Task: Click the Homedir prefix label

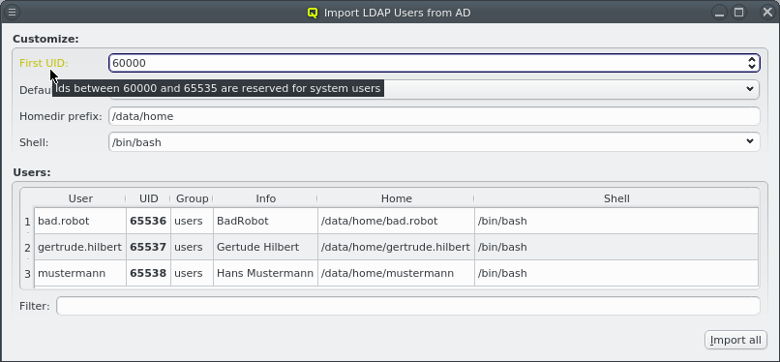Action: tap(61, 116)
